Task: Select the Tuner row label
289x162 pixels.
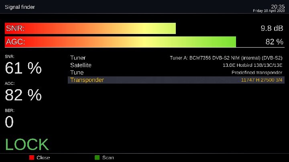Action: click(x=78, y=58)
